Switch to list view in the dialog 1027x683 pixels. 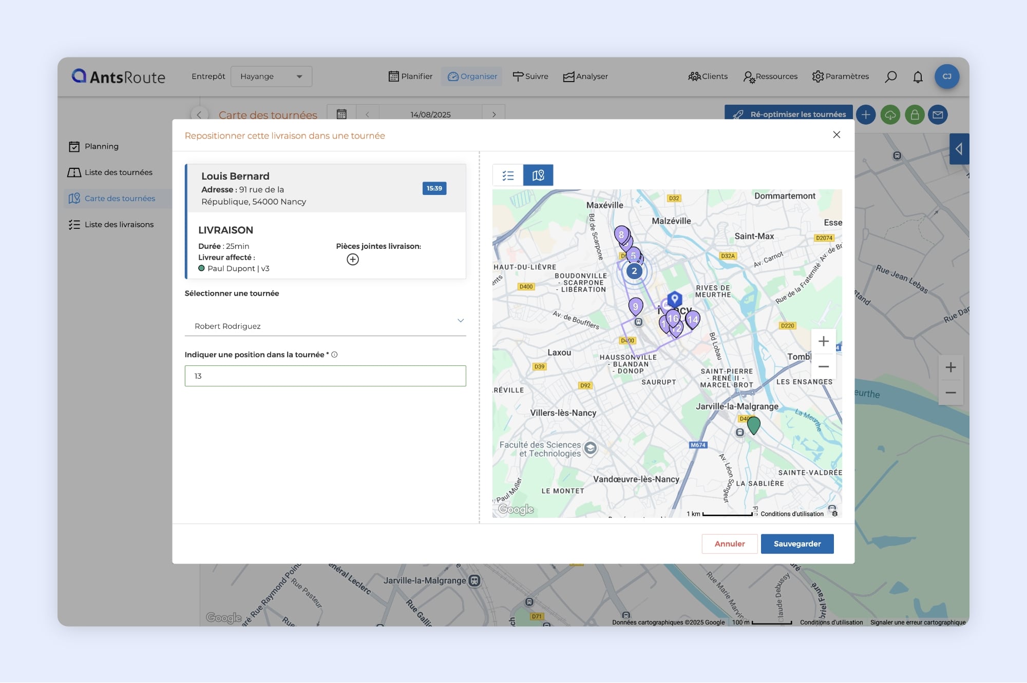tap(508, 175)
